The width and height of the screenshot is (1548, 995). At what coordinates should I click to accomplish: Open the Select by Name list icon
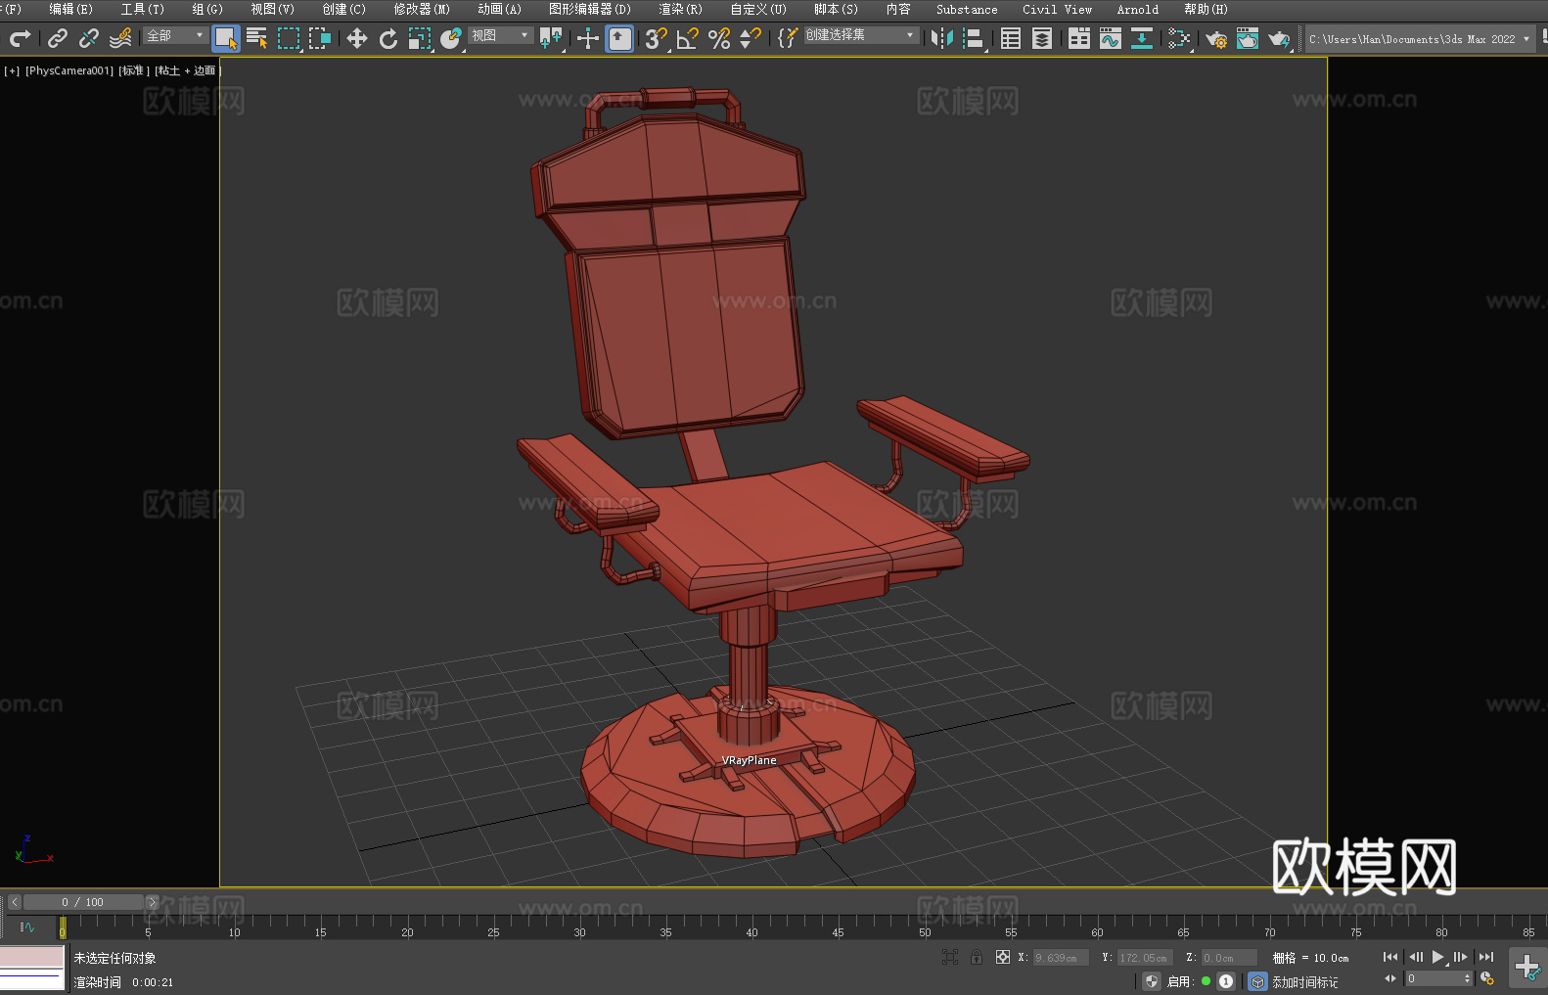[257, 38]
